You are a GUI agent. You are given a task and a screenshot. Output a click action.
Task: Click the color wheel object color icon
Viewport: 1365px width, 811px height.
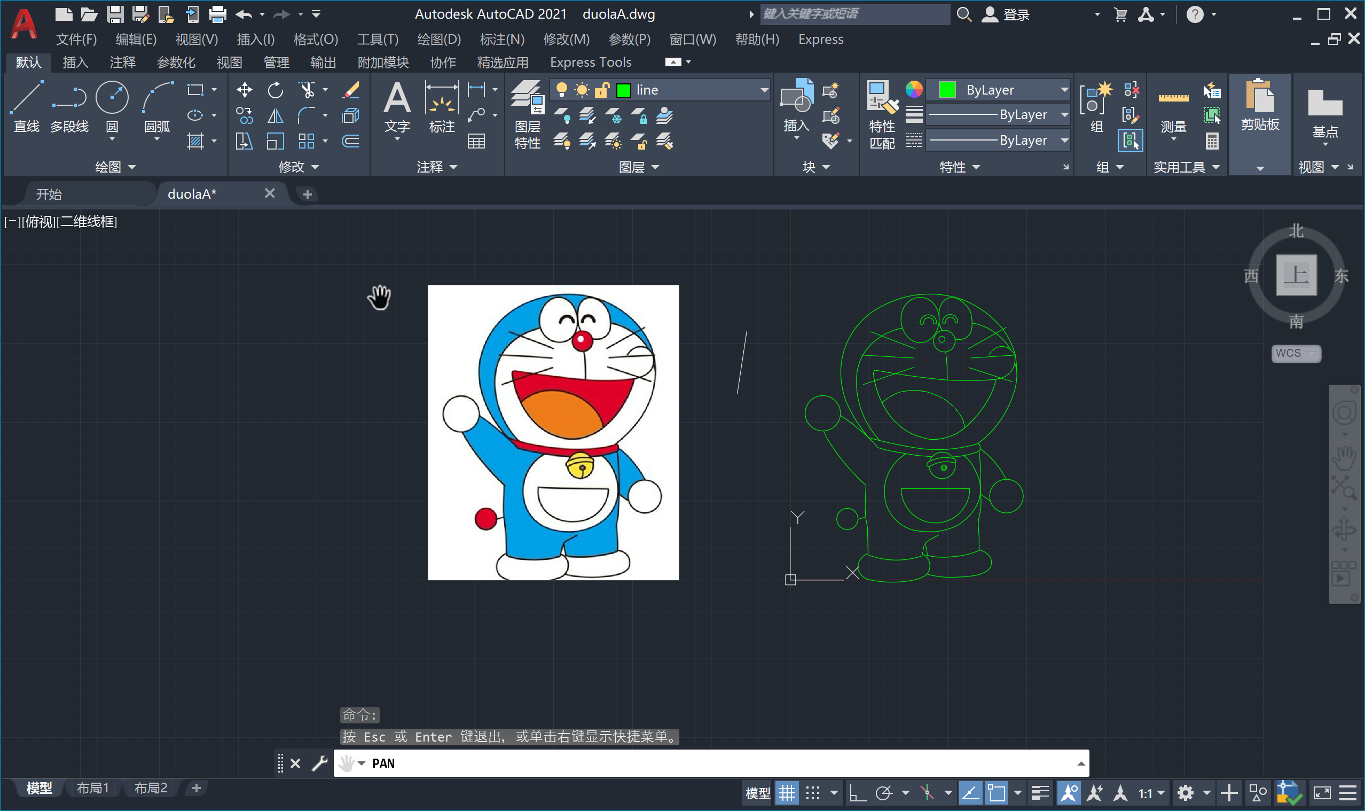[x=914, y=89]
